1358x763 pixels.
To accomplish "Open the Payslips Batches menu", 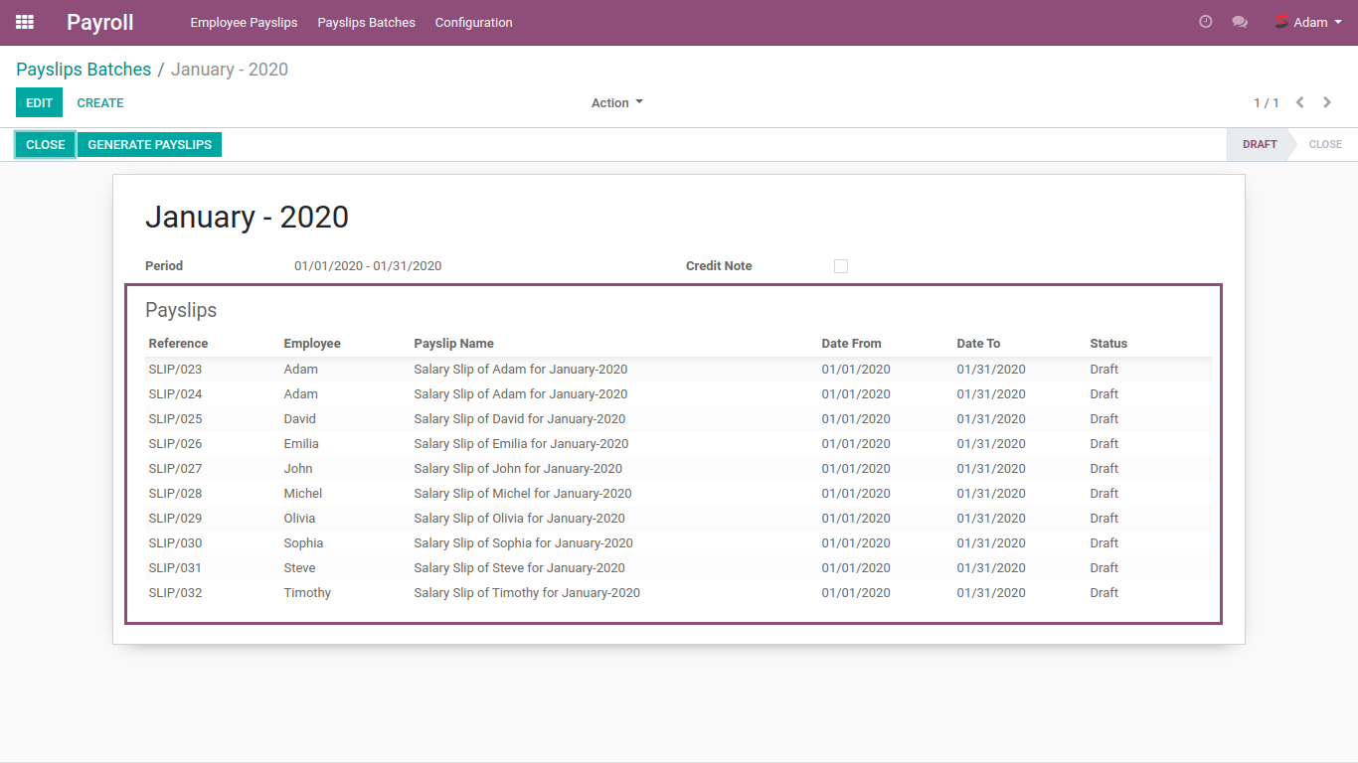I will coord(366,22).
